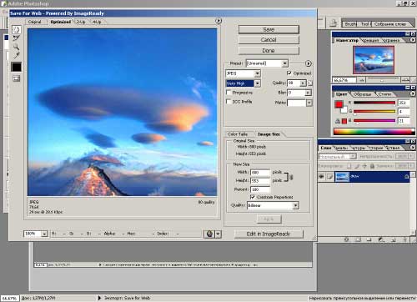The image size is (417, 302).
Task: Enable the Progressive checkbox
Action: click(x=229, y=93)
